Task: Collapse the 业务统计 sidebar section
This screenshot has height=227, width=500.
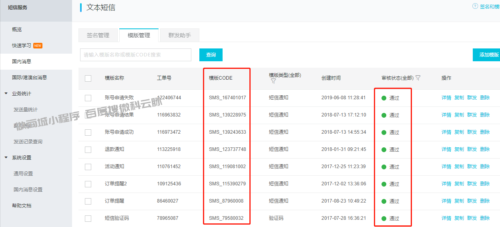Action: point(6,93)
